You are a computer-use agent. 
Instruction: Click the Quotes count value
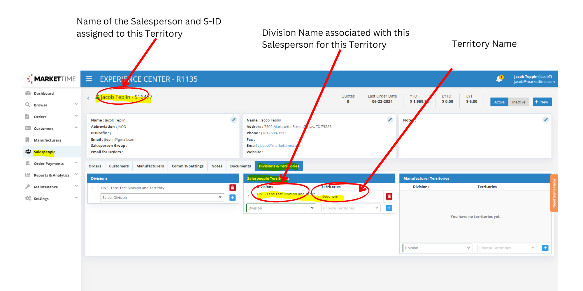(x=348, y=101)
